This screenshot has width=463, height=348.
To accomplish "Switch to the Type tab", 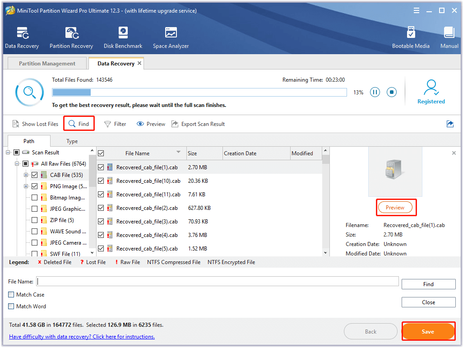I will tap(71, 141).
